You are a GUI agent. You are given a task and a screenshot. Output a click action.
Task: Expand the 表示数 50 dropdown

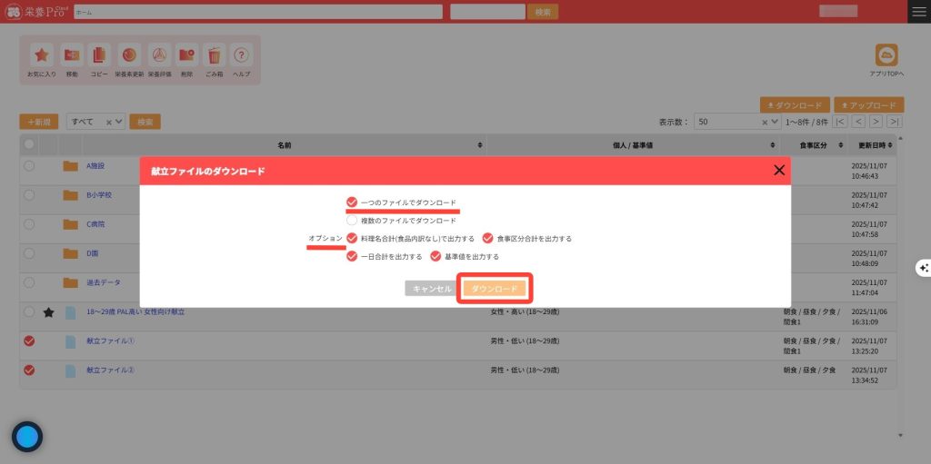coord(736,122)
